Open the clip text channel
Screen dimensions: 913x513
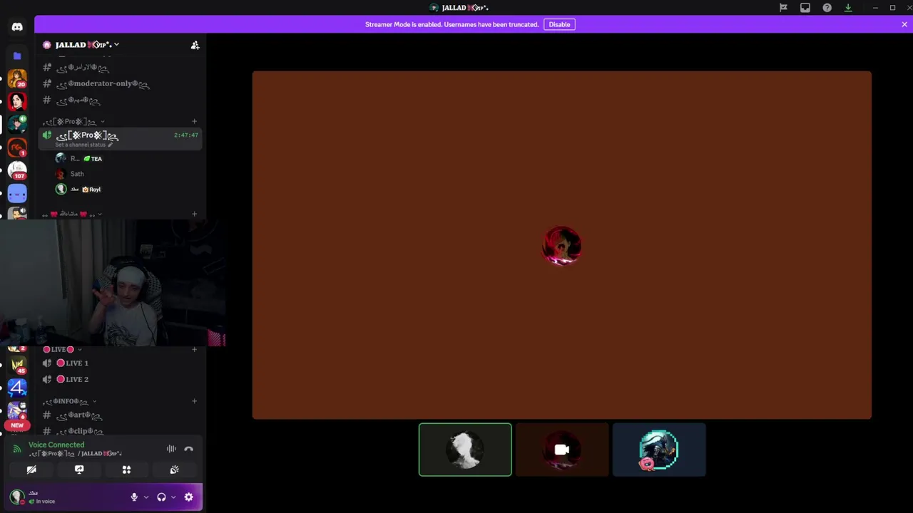120,432
